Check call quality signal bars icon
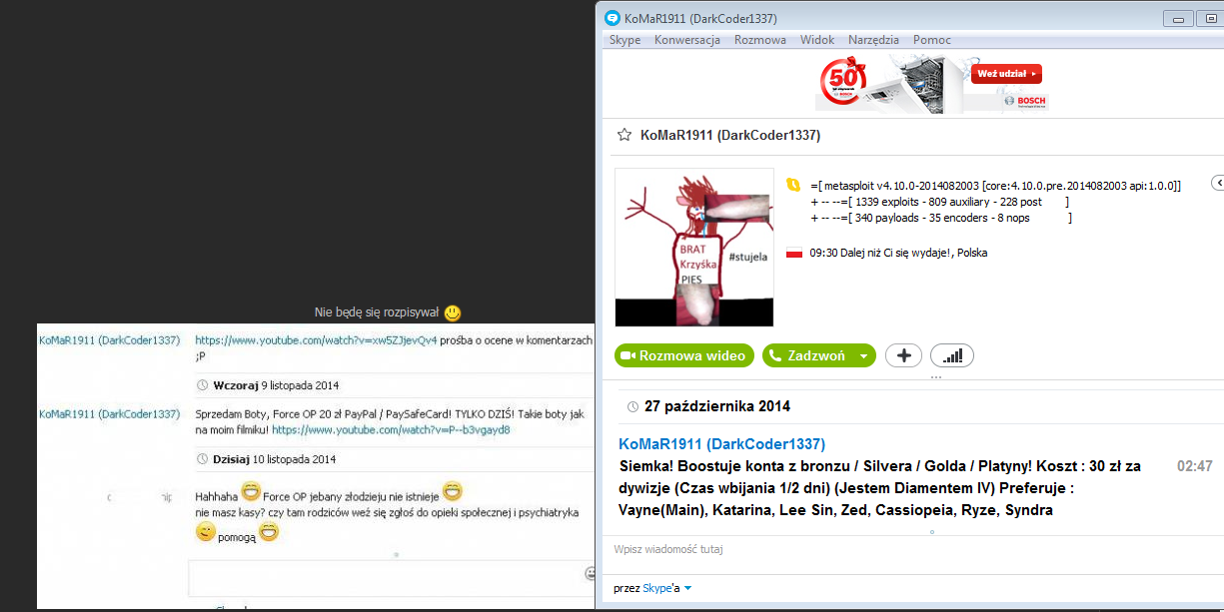1224x612 pixels. coord(952,355)
